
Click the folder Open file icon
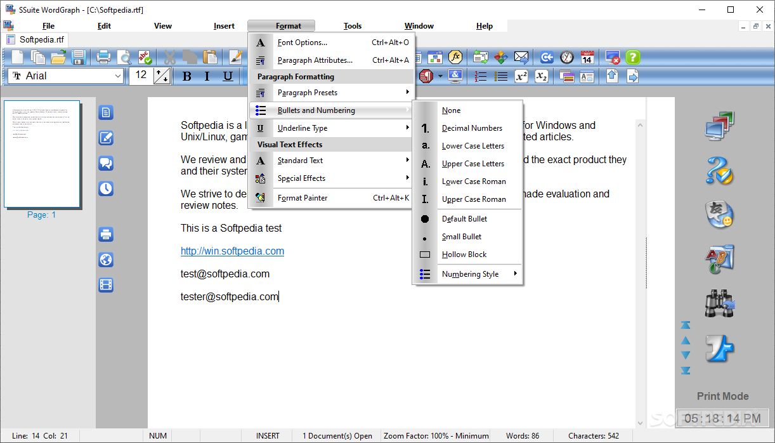(x=58, y=57)
